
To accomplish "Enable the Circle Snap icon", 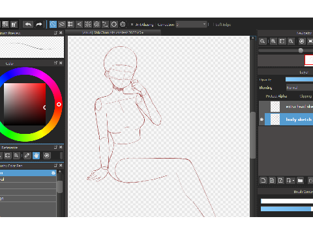I will [97, 24].
